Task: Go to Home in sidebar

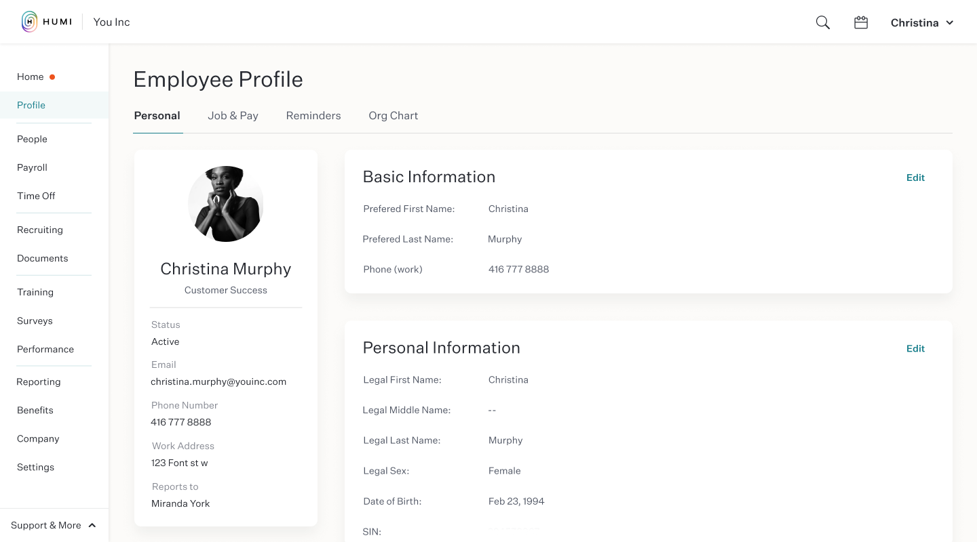Action: pos(31,77)
